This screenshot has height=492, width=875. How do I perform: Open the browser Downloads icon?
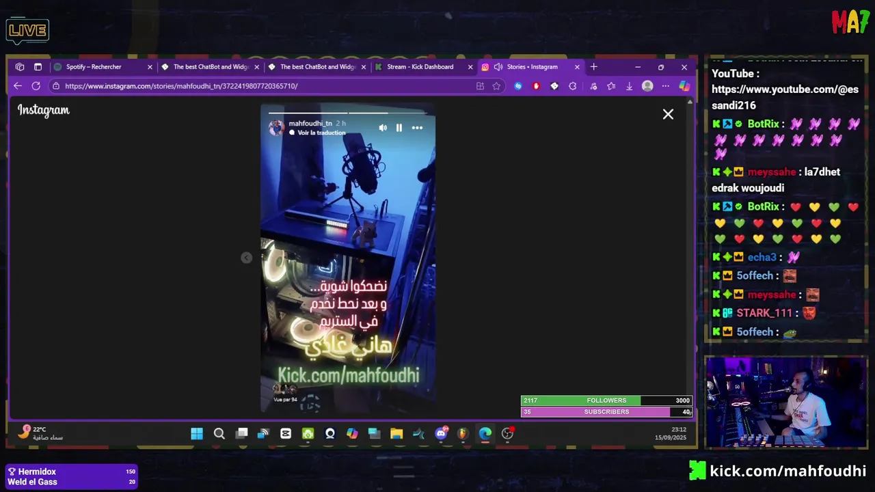tap(629, 86)
